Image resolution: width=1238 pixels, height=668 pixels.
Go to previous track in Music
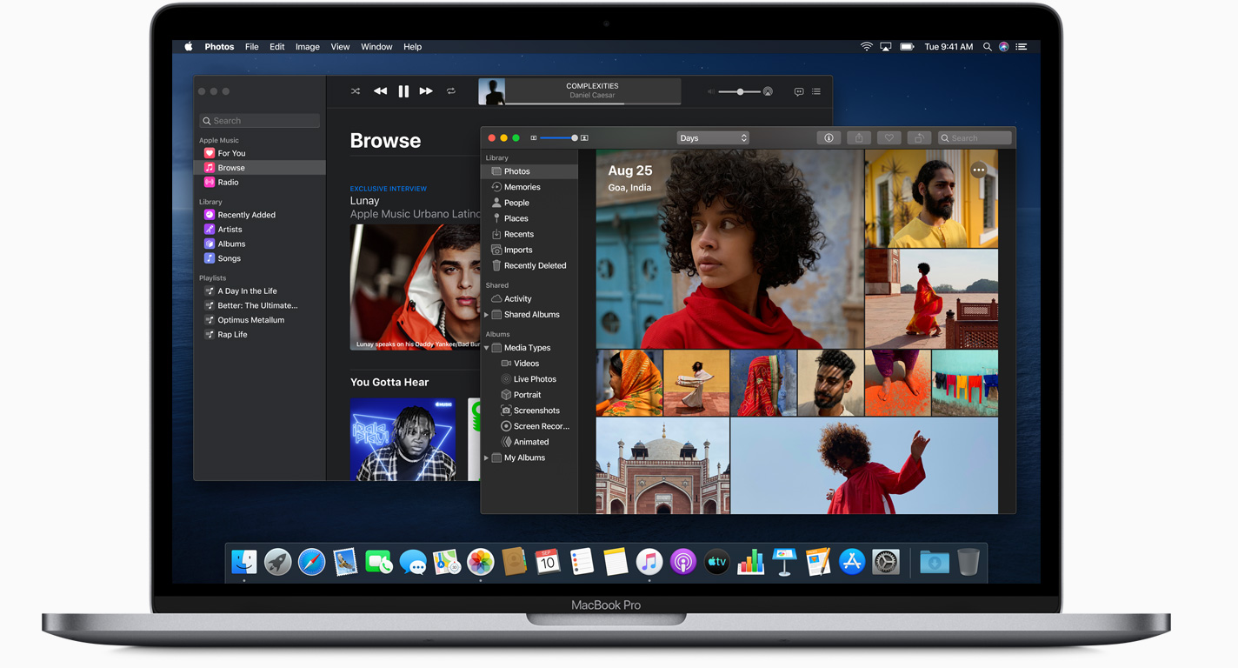click(x=380, y=91)
